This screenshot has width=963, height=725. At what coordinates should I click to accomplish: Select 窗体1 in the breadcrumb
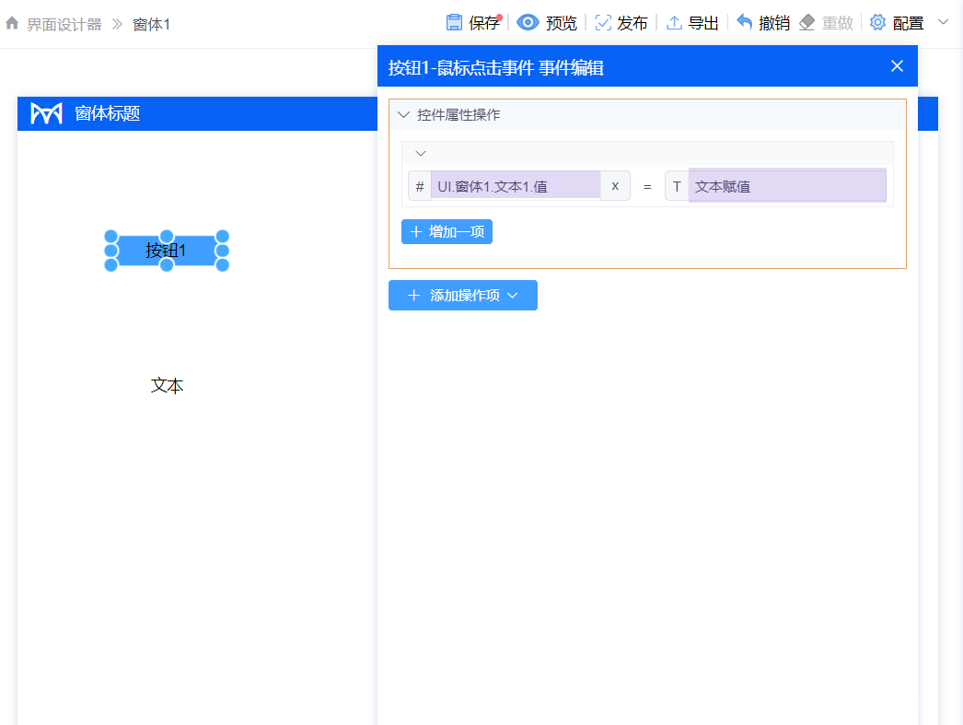pyautogui.click(x=151, y=24)
